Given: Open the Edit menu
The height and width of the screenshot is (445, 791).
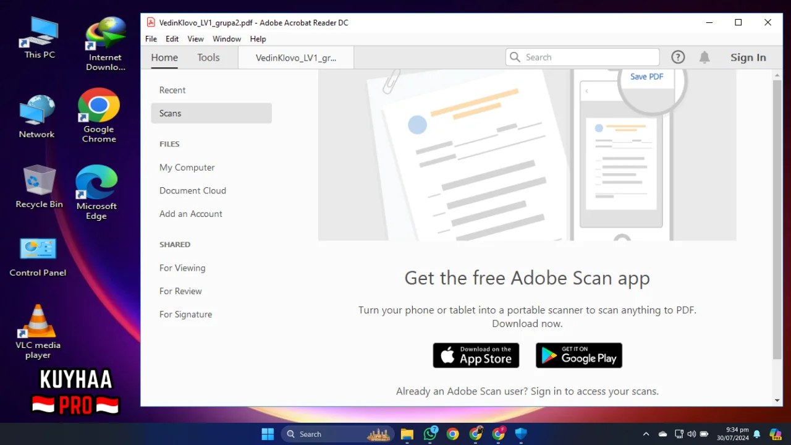Looking at the screenshot, I should pyautogui.click(x=172, y=38).
